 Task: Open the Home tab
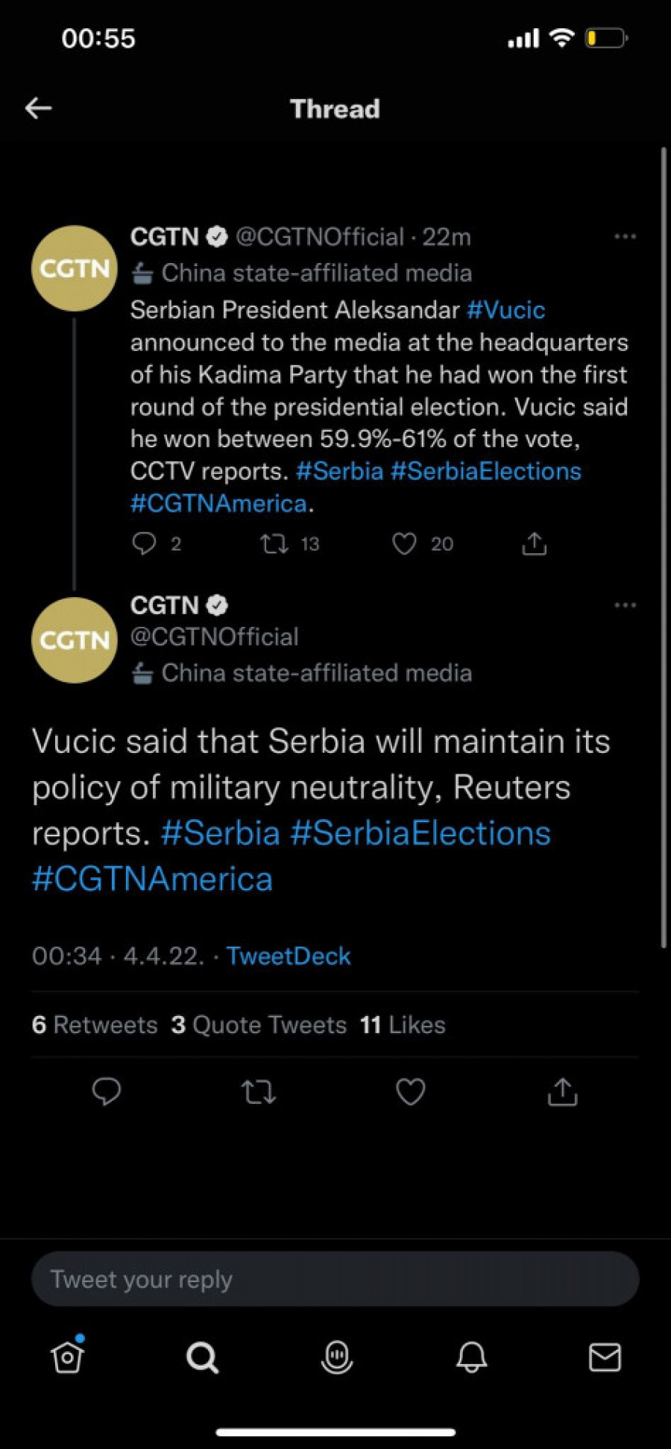(x=68, y=1357)
